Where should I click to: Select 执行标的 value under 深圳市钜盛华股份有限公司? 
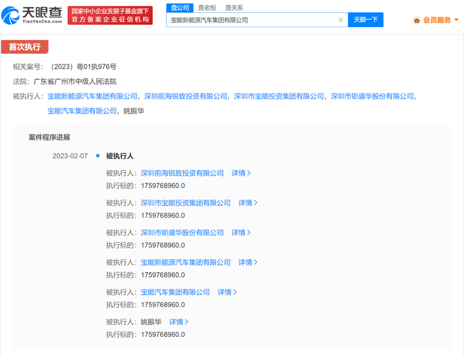tap(163, 245)
